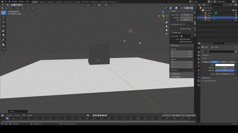Open the green Object Data light properties tab
Viewport: 238px width, 133px height.
[199, 81]
